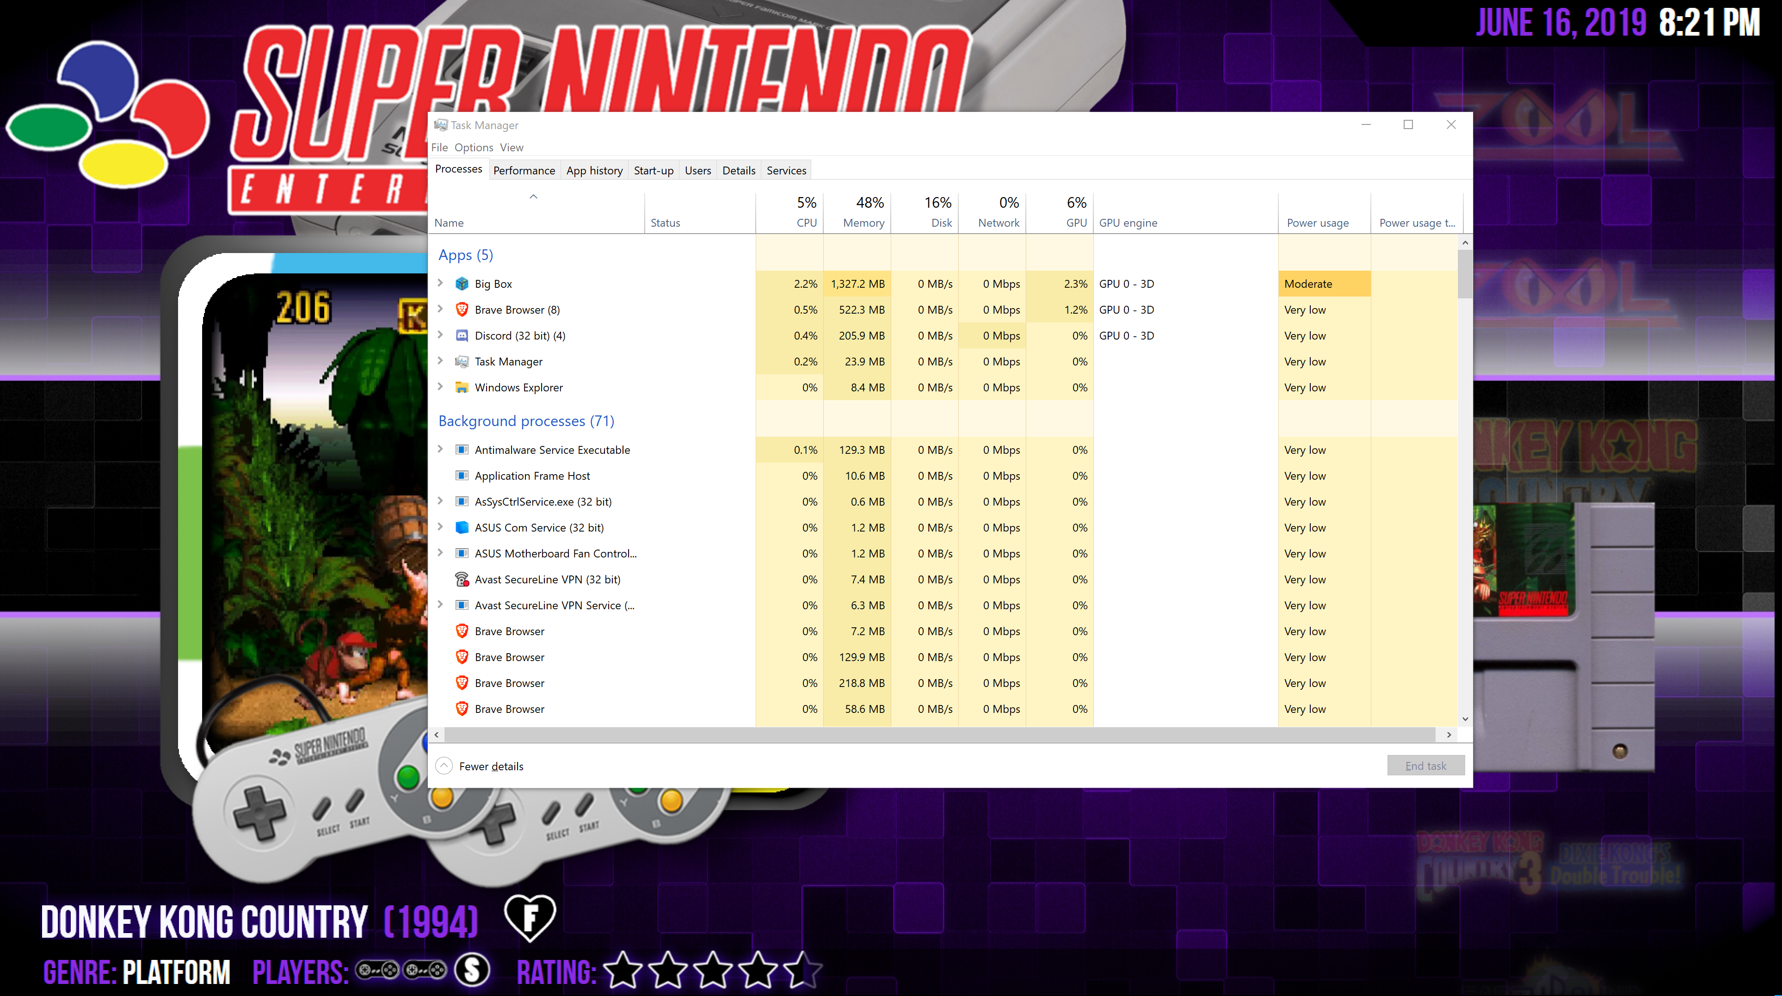1782x996 pixels.
Task: Expand Antimalware Service Executable row
Action: 440,449
